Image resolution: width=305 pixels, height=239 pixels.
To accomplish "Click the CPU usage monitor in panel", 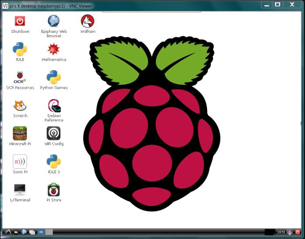I will pyautogui.click(x=270, y=232).
